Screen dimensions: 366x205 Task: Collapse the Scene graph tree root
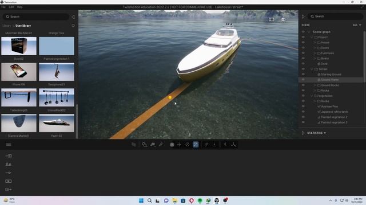[x=309, y=32]
